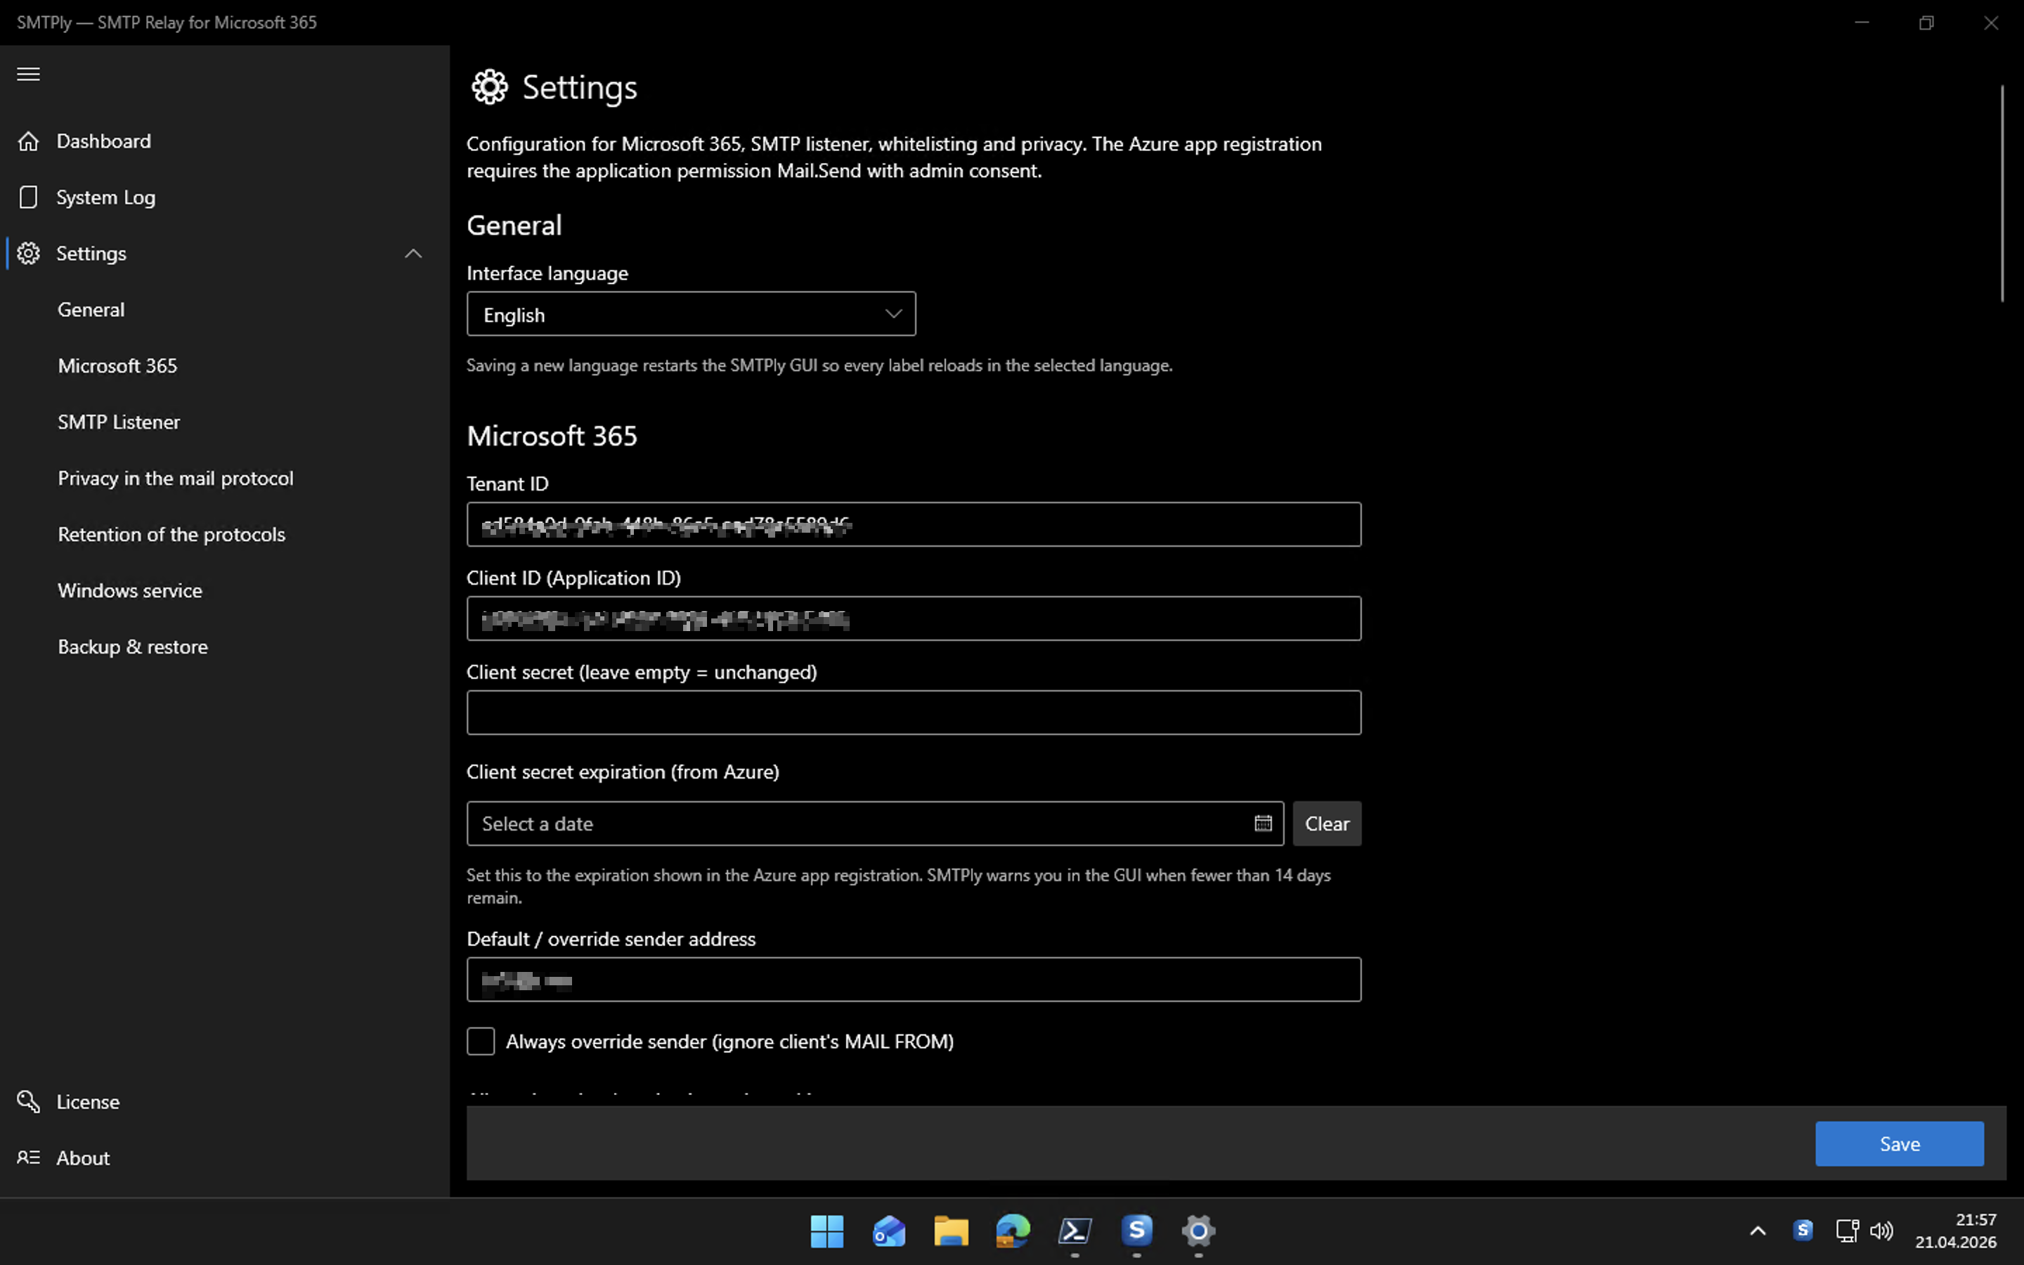Open Privacy in the mail protocol page
Viewport: 2024px width, 1265px height.
[x=175, y=478]
